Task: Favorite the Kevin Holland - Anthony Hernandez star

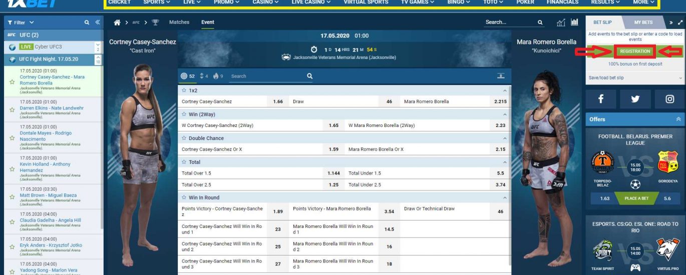Action: click(x=12, y=169)
